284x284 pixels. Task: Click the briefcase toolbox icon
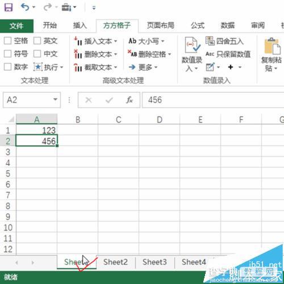tap(66, 7)
